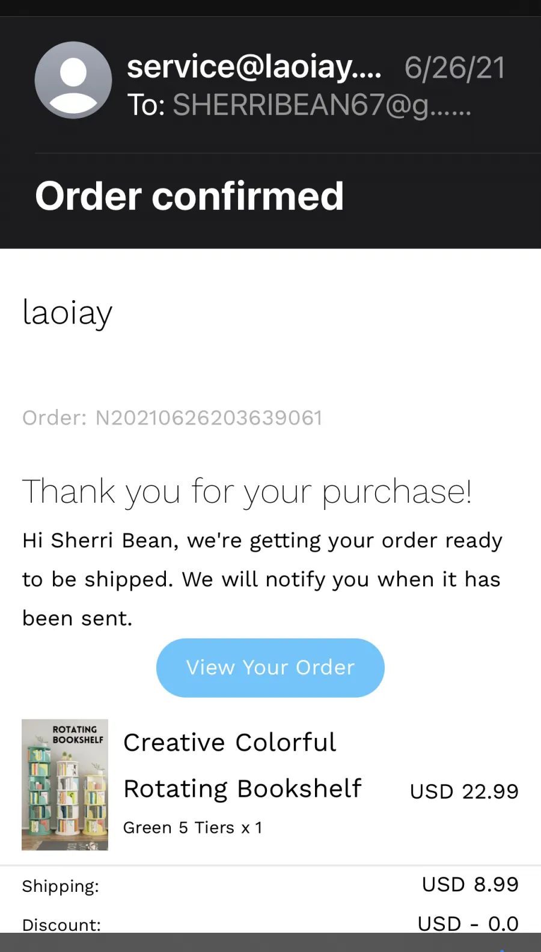This screenshot has height=952, width=541.
Task: Tap the Hi Sherri Bean message paragraph
Action: pyautogui.click(x=262, y=579)
